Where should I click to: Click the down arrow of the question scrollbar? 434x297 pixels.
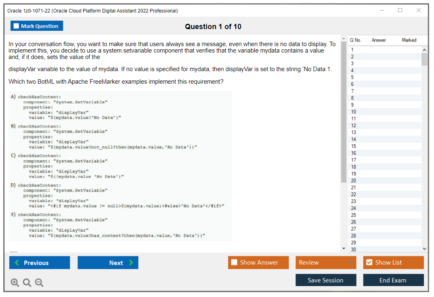pyautogui.click(x=344, y=248)
